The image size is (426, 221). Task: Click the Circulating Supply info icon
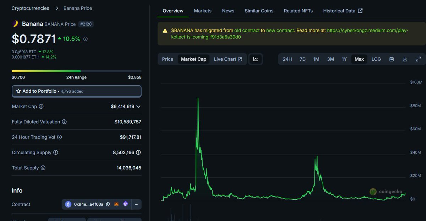pyautogui.click(x=55, y=152)
